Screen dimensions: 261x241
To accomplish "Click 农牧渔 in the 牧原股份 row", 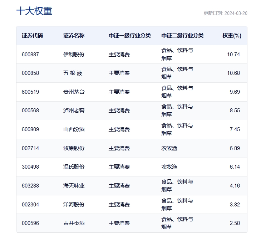I will coord(169,148).
